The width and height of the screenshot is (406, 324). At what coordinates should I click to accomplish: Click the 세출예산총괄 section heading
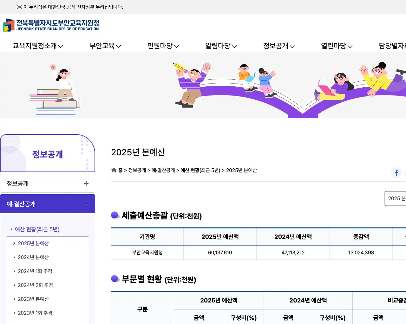pos(162,216)
